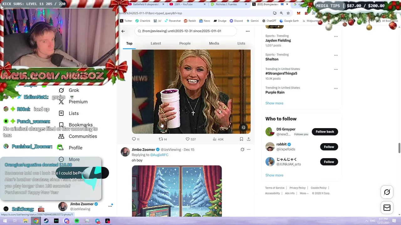401x225 pixels.
Task: Go back with the search page arrow
Action: pos(123,31)
